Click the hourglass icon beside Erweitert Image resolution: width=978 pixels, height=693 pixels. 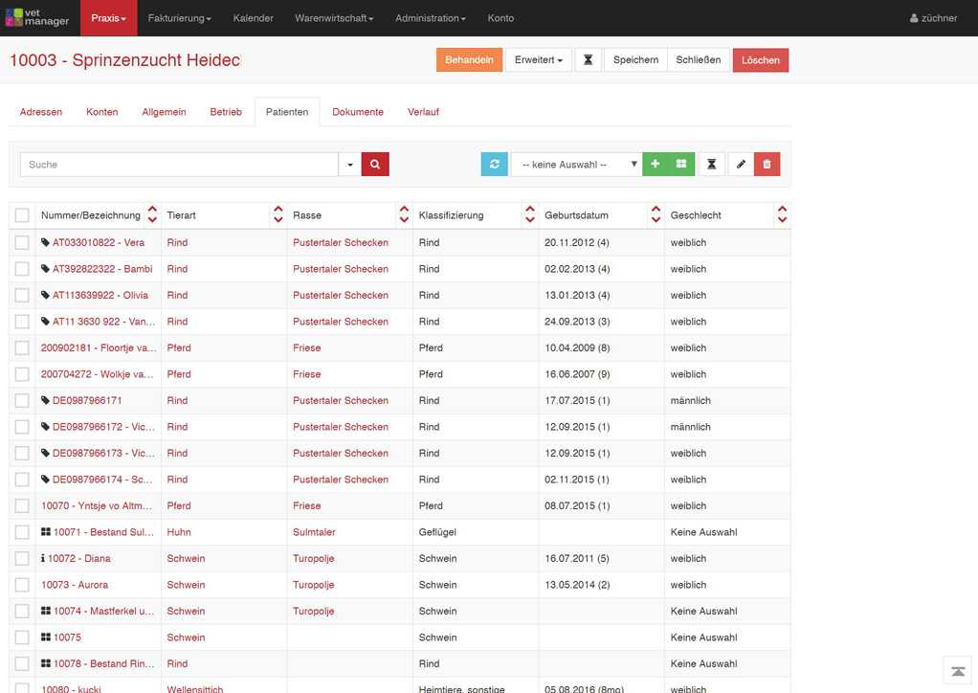click(589, 60)
